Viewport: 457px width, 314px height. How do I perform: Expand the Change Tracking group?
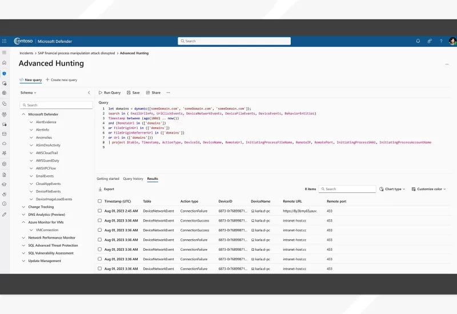(23, 207)
